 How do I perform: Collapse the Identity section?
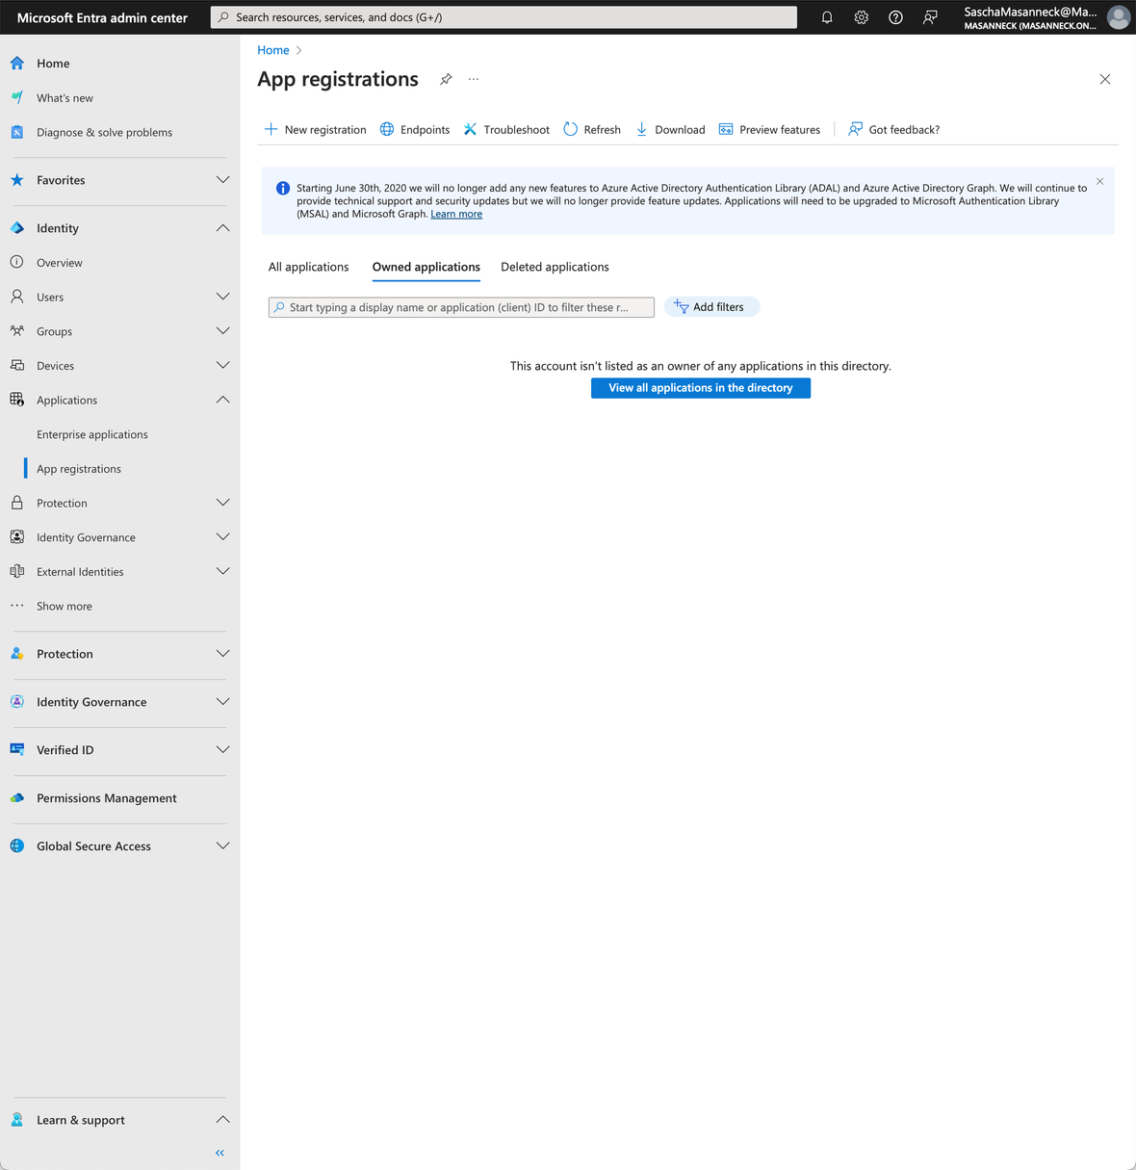(x=222, y=227)
